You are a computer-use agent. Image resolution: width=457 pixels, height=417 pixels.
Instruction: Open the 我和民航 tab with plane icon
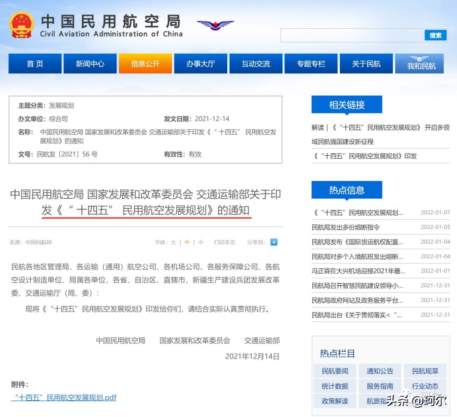click(x=421, y=64)
